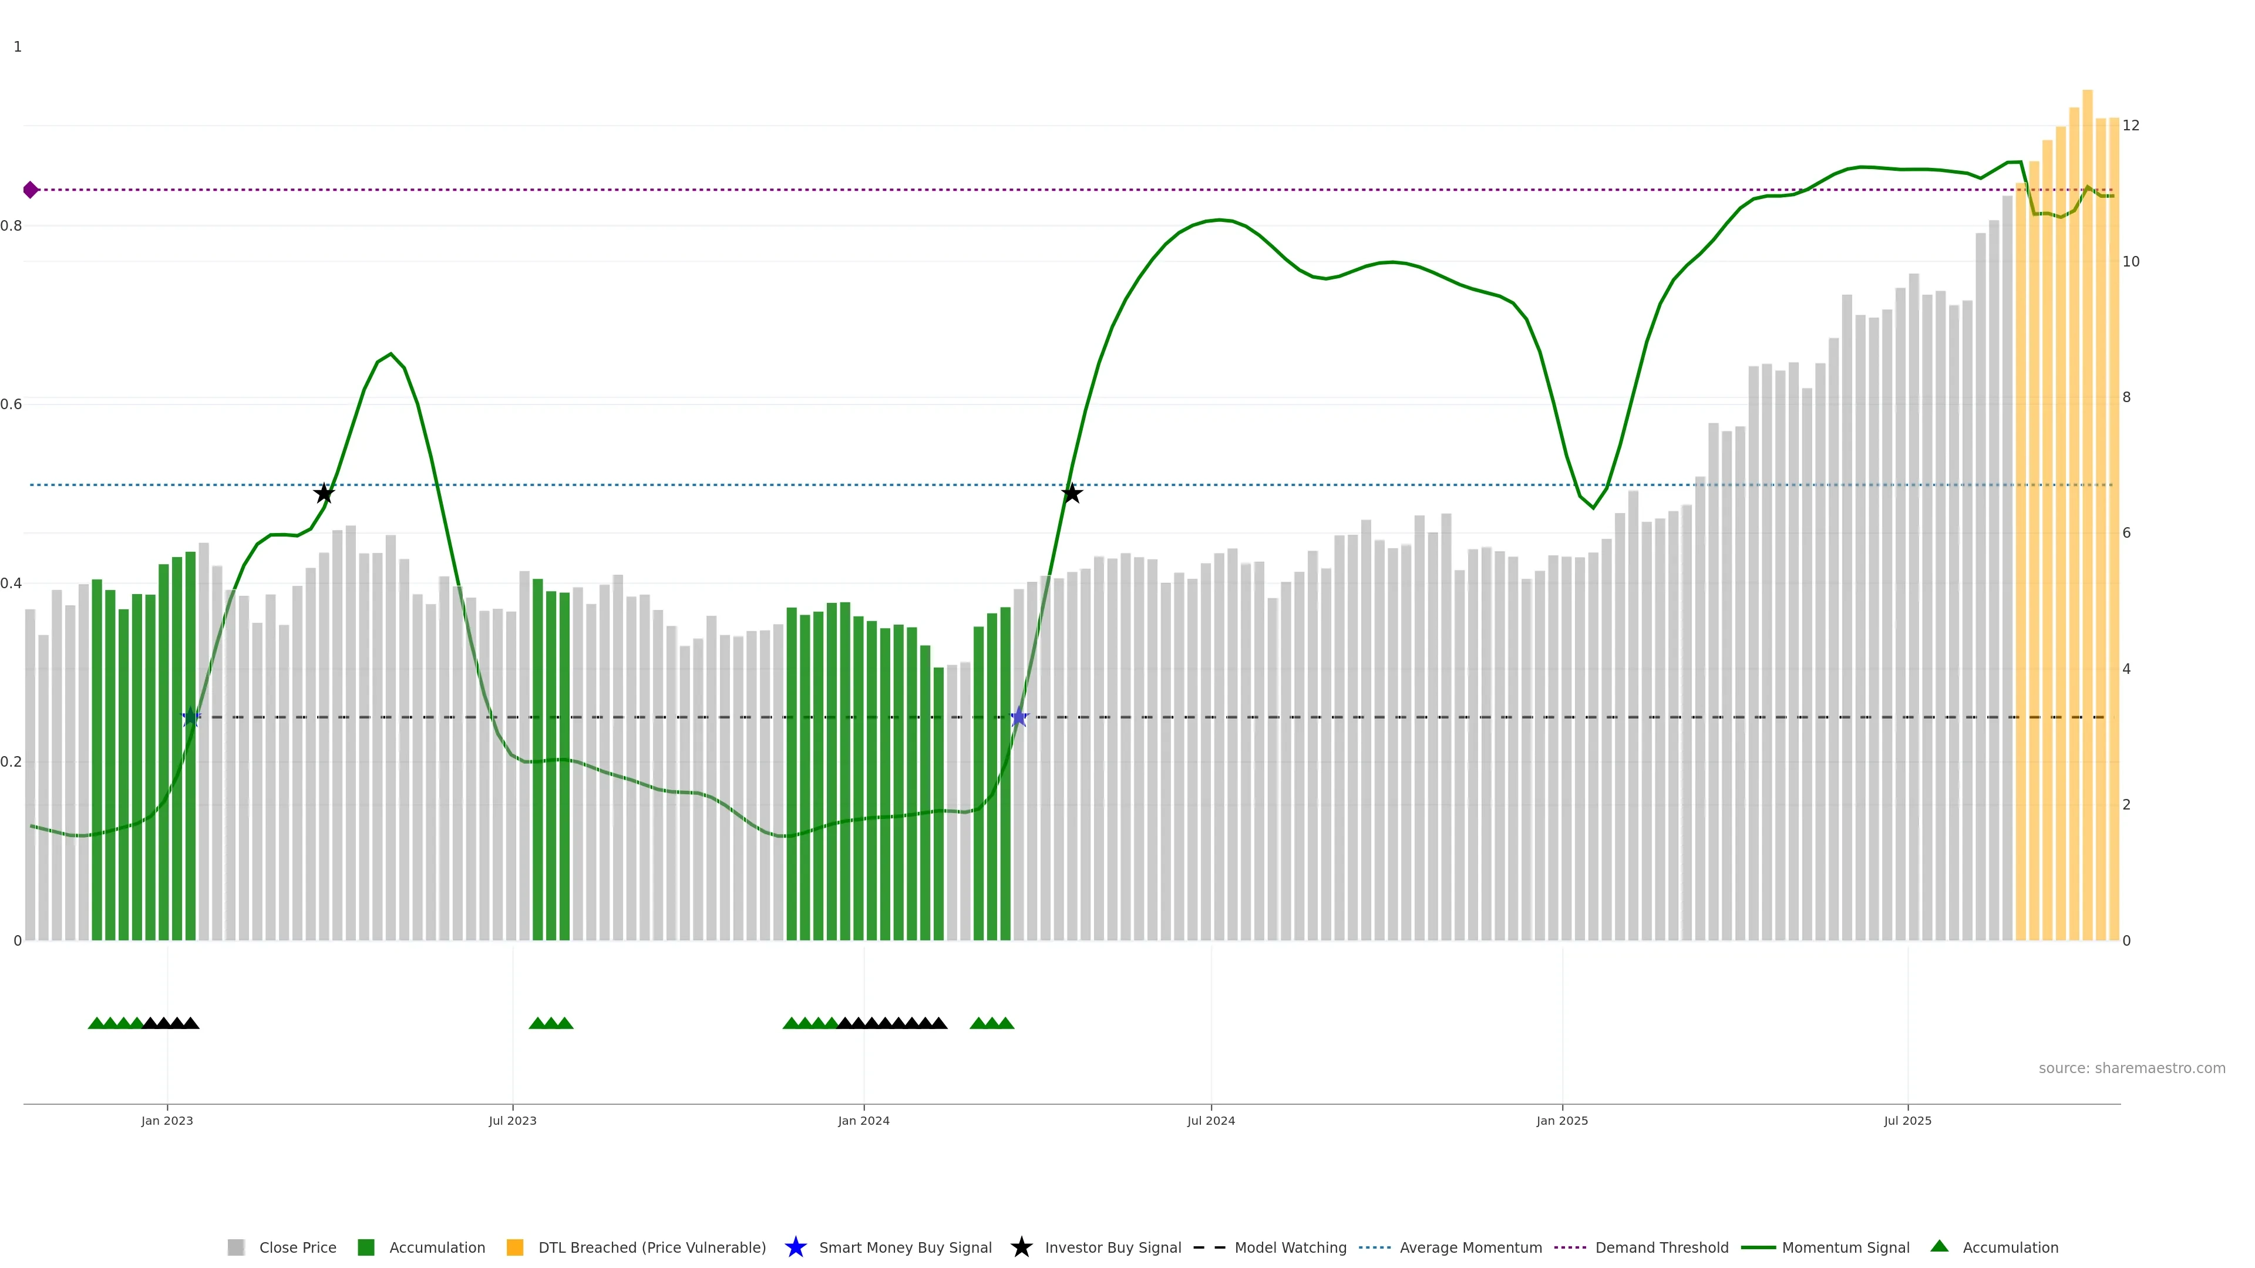2255x1268 pixels.
Task: Click the Jan 2025 x-axis label
Action: (1561, 1120)
